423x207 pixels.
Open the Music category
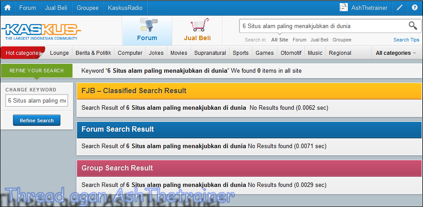click(x=315, y=53)
